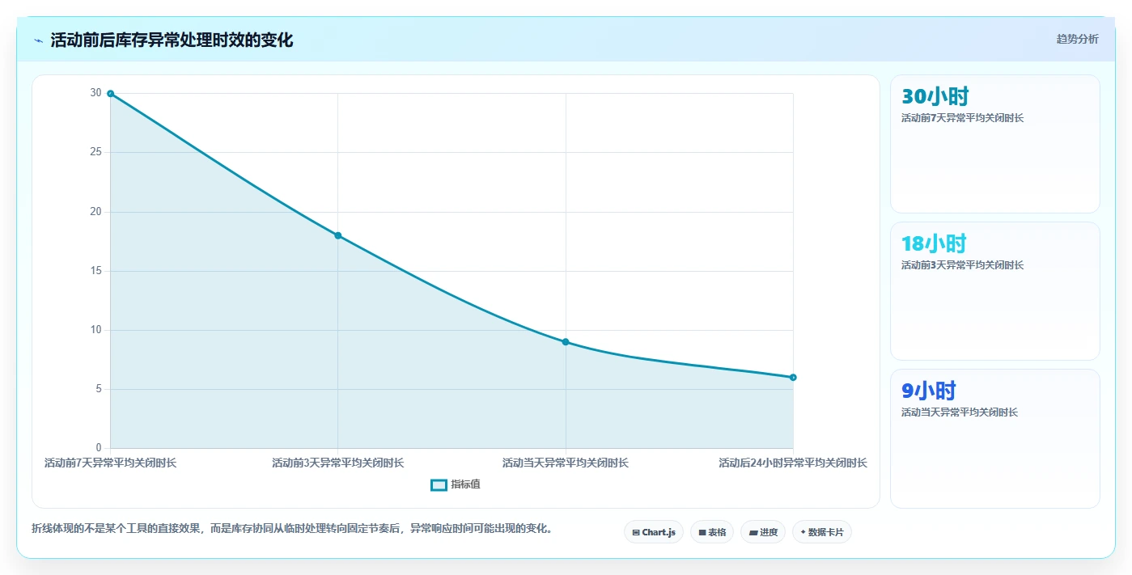Image resolution: width=1132 pixels, height=575 pixels.
Task: Click the y-axis value 15
Action: pyautogui.click(x=95, y=271)
